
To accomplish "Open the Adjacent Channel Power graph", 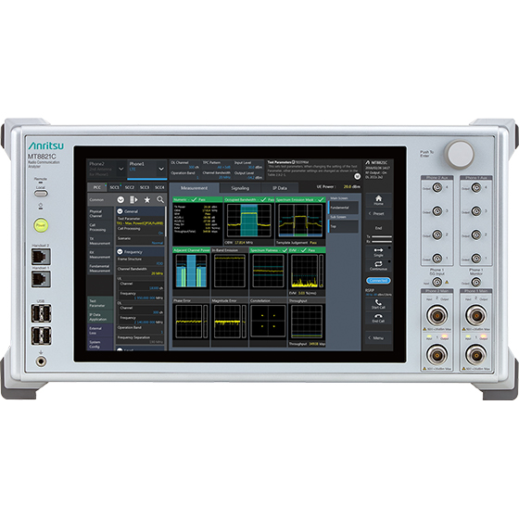I will [x=191, y=272].
